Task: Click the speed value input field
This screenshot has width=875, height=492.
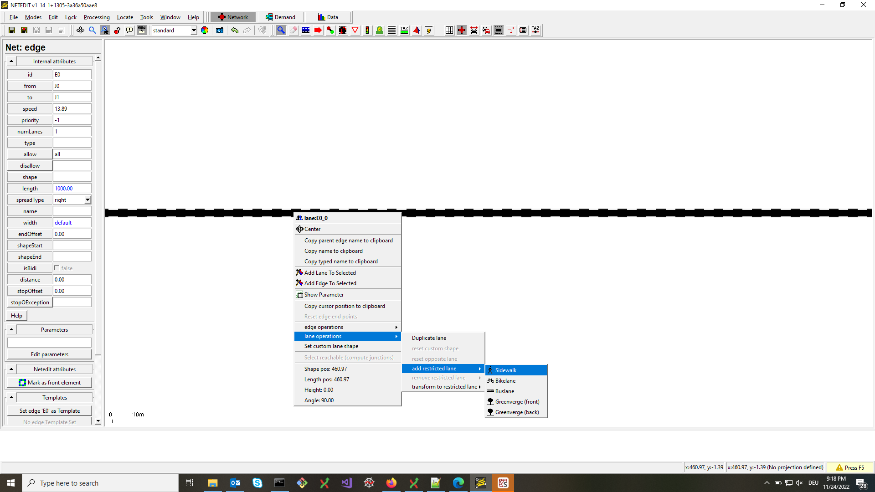Action: click(72, 108)
